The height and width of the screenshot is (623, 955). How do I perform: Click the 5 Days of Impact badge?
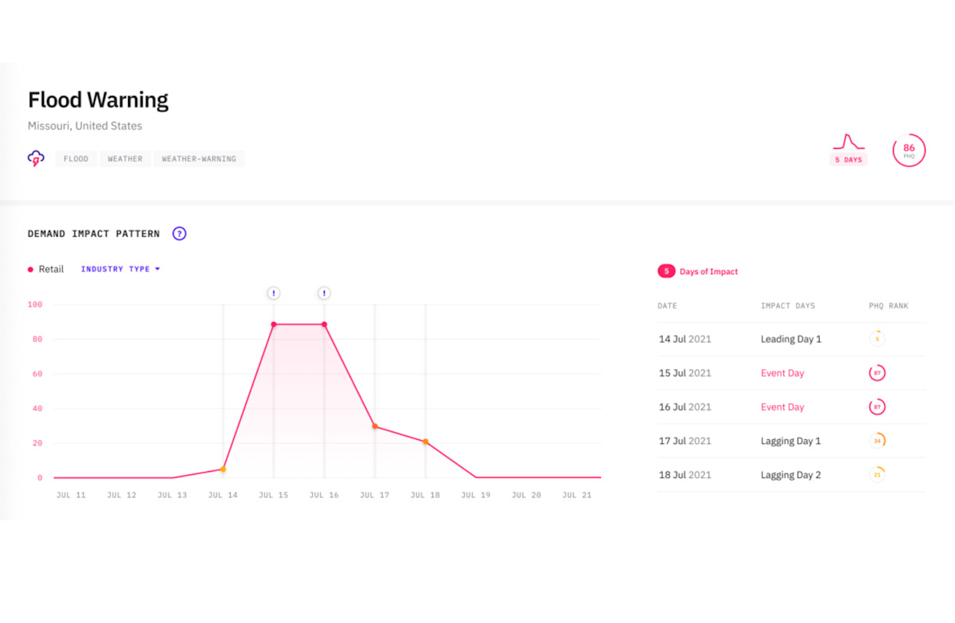click(666, 271)
